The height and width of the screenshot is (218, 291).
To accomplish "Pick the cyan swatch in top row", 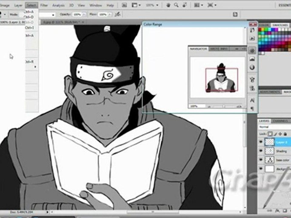I will [x=269, y=29].
